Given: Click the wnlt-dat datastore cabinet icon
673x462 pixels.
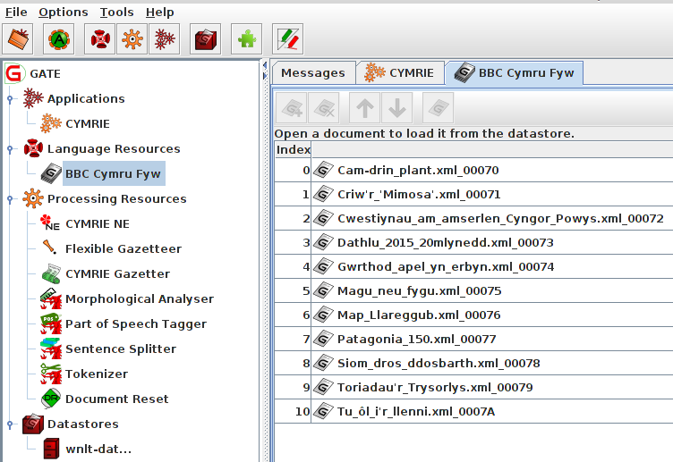Looking at the screenshot, I should pyautogui.click(x=52, y=449).
